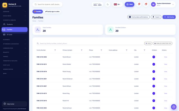Click children count badge for FAM-2018-0006

coord(154,57)
